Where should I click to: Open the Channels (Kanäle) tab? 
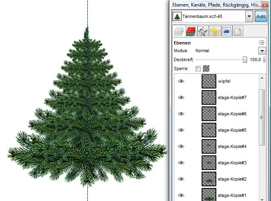point(191,31)
